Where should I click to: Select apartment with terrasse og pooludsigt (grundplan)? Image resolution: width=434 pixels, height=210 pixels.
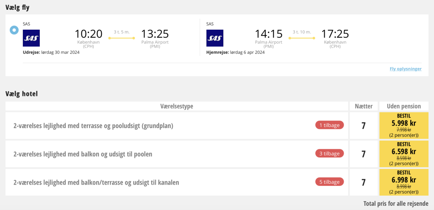pyautogui.click(x=93, y=126)
